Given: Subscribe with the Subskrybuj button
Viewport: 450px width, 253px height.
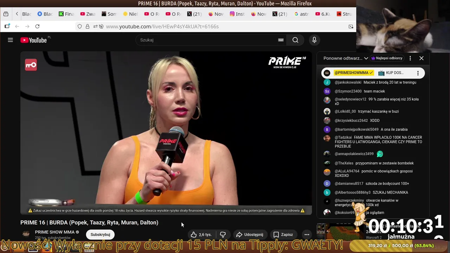Looking at the screenshot, I should pos(100,234).
